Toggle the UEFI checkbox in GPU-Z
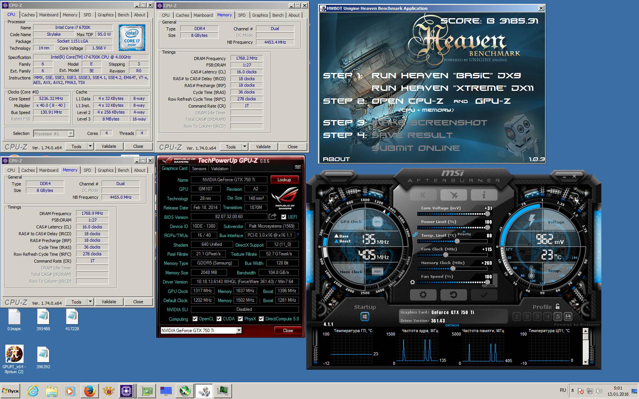Image resolution: width=639 pixels, height=399 pixels. [x=283, y=217]
